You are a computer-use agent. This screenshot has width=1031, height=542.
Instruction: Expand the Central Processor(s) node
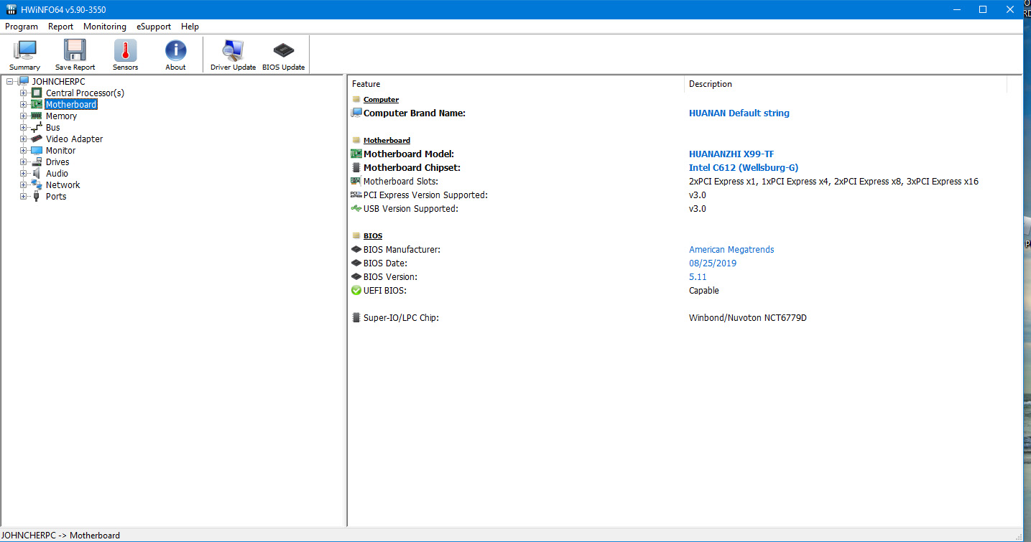(24, 93)
